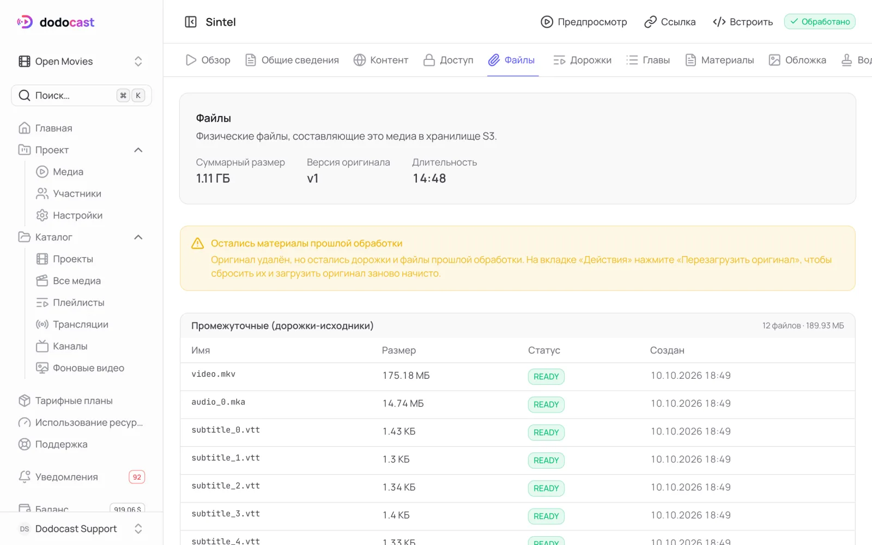Open the Open Movies project switcher
The width and height of the screenshot is (872, 545).
pyautogui.click(x=81, y=61)
